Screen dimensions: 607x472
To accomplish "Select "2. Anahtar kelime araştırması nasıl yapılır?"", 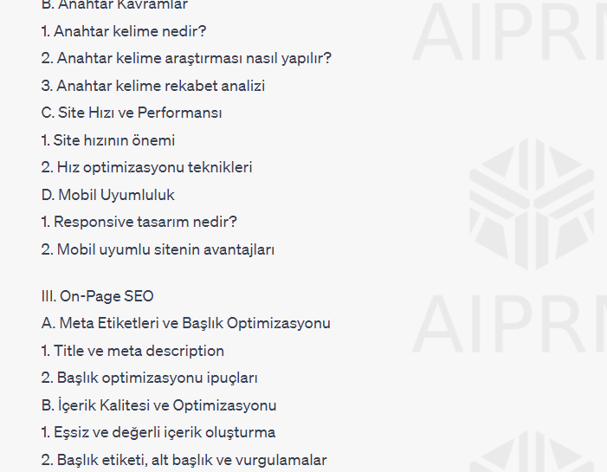I will click(x=186, y=59).
